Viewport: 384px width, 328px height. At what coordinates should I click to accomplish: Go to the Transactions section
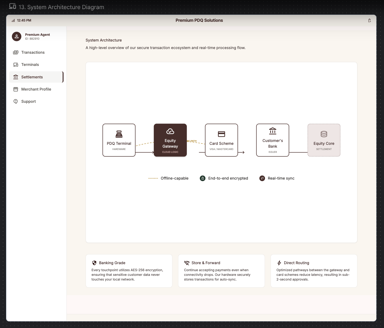pos(33,52)
